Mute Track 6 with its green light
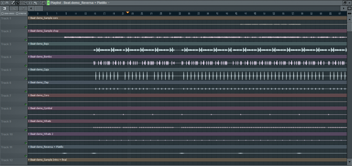The height and width of the screenshot is (166, 352). [26, 91]
